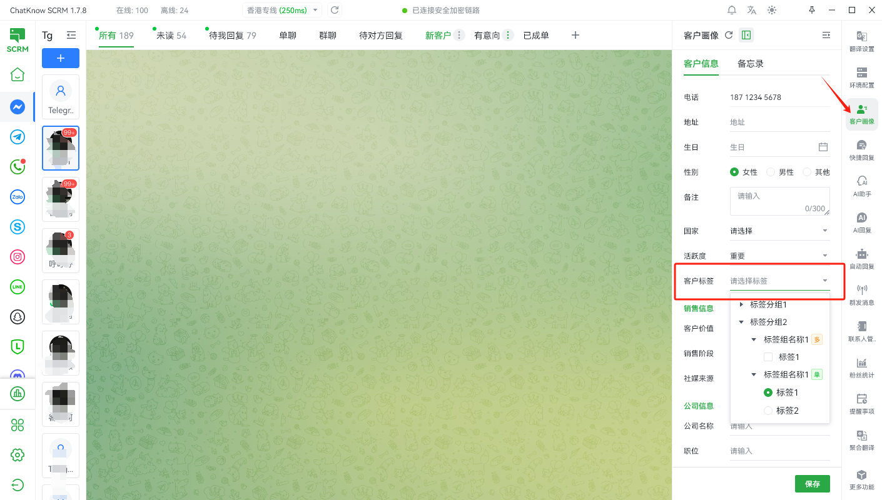The height and width of the screenshot is (500, 882).
Task: Select the 标签2 radio option
Action: (768, 411)
